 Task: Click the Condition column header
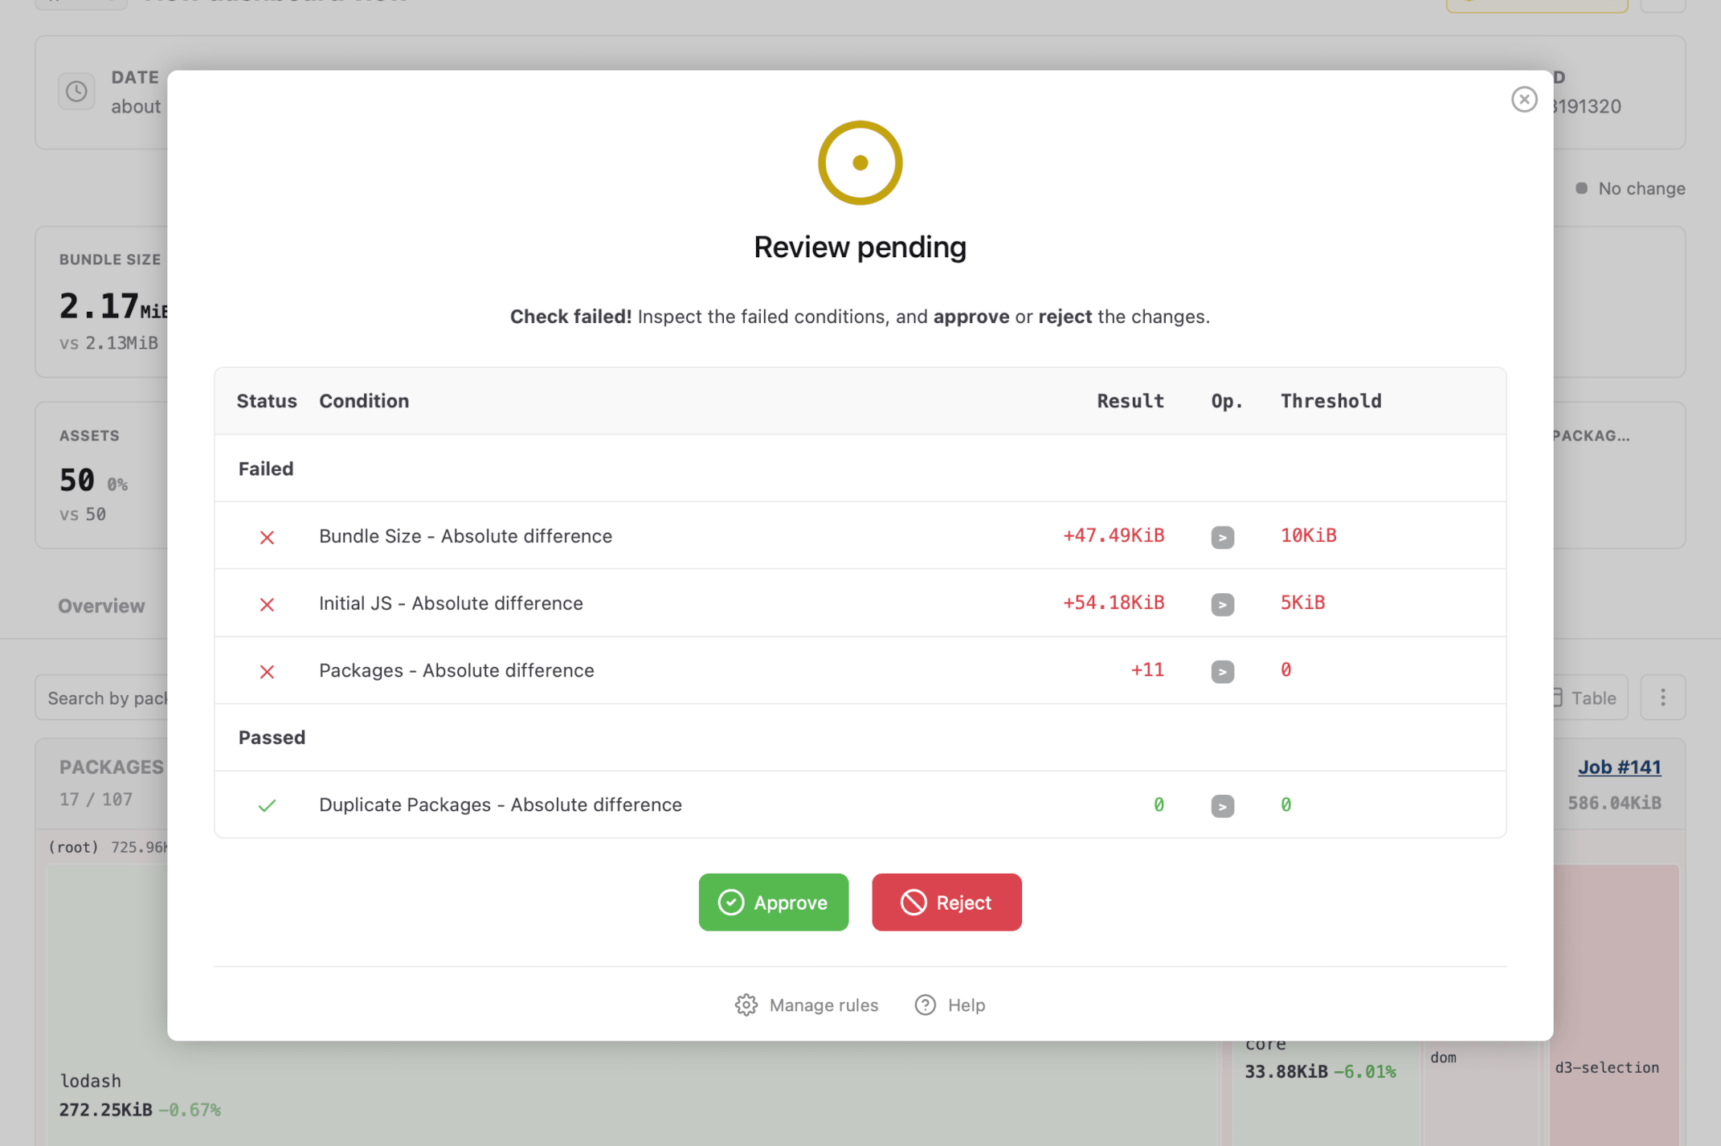364,401
